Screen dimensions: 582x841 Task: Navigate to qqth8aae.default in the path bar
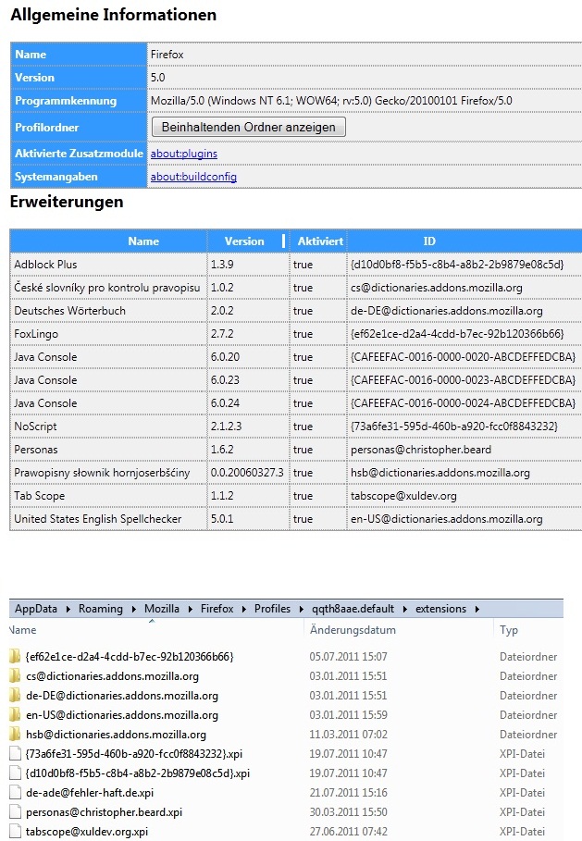click(351, 609)
